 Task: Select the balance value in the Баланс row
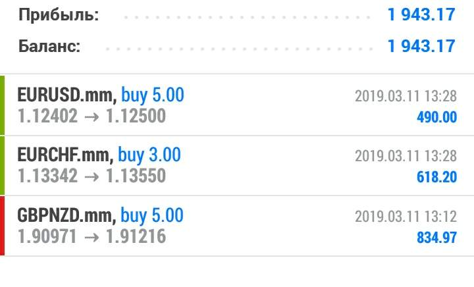pyautogui.click(x=421, y=46)
